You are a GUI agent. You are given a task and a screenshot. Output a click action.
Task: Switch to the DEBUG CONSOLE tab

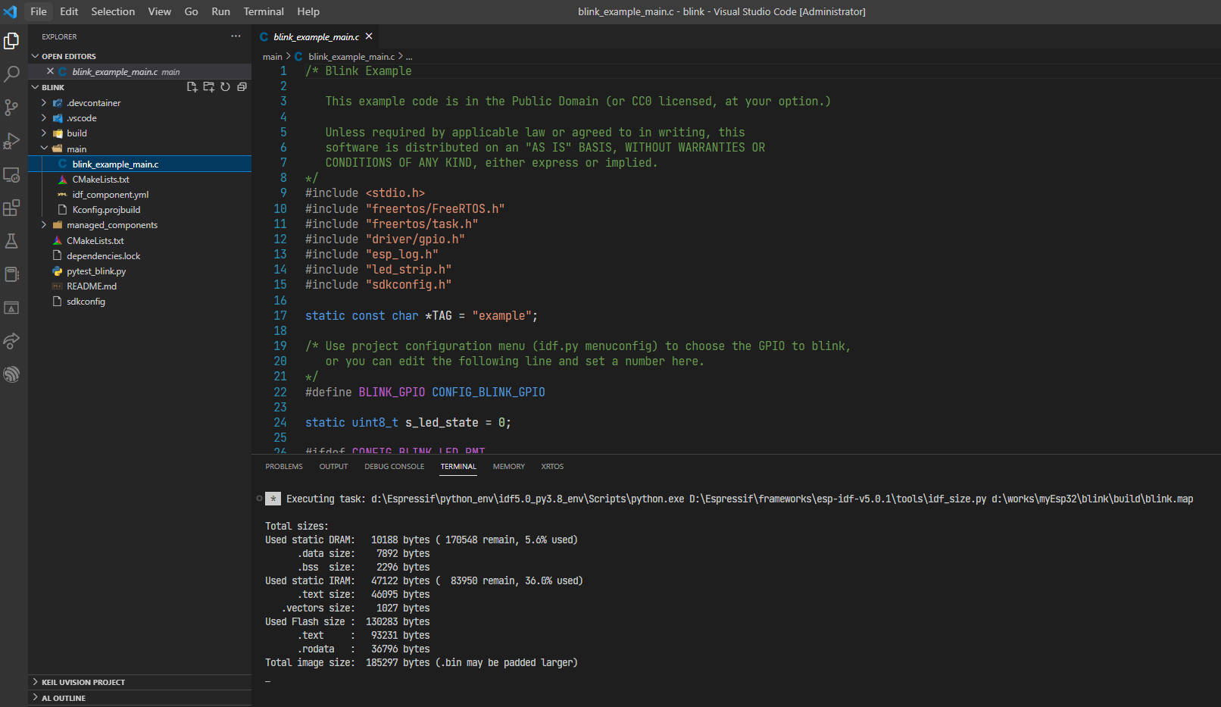[395, 467]
